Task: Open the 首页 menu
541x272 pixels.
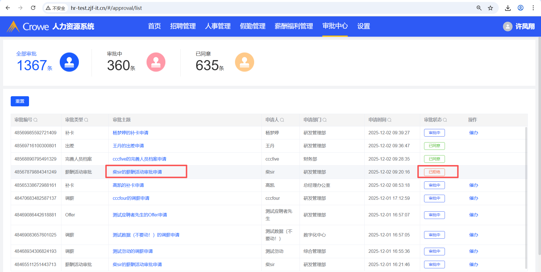Action: coord(154,26)
